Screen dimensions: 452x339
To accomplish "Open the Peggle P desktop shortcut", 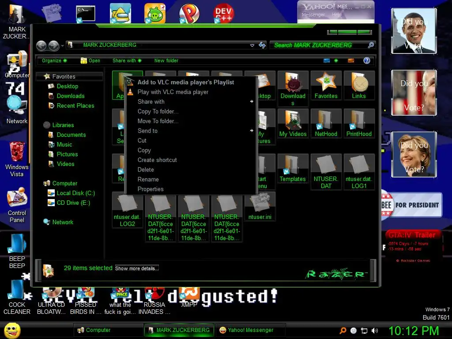I will [189, 13].
